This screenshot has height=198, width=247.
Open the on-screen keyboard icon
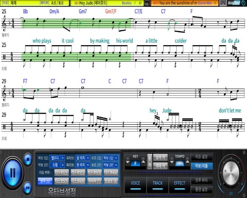click(x=223, y=3)
